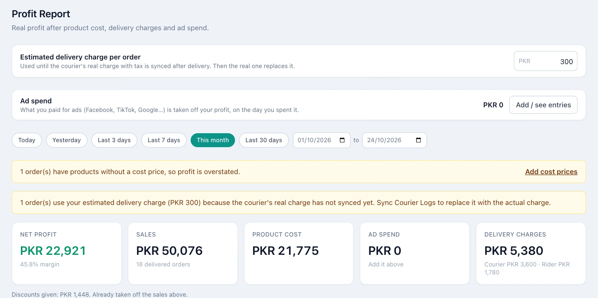This screenshot has height=298, width=598.
Task: Click the 'What you paid for ads' description
Action: (x=160, y=110)
